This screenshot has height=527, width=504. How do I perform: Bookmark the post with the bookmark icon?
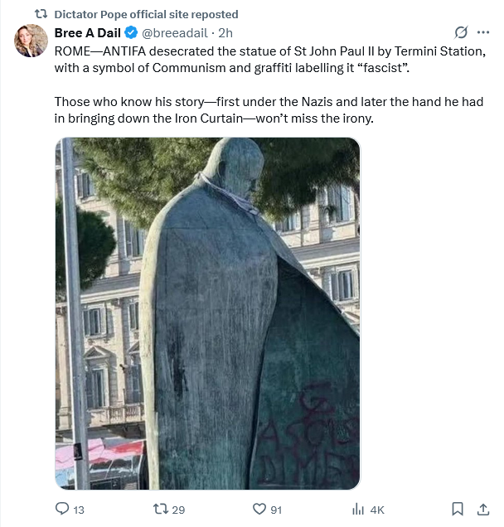[457, 509]
